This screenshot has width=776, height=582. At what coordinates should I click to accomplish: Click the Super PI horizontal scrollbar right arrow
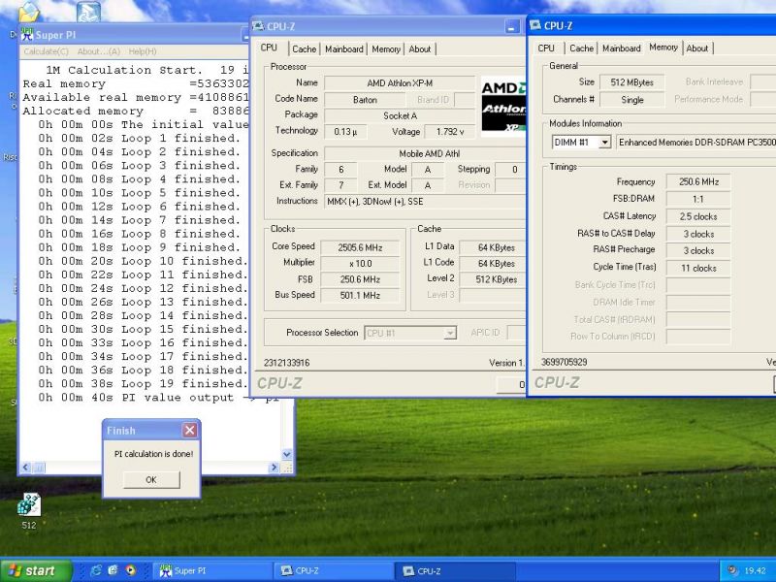[274, 468]
